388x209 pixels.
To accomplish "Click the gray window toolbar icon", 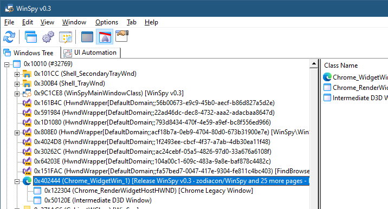I will pos(87,37).
